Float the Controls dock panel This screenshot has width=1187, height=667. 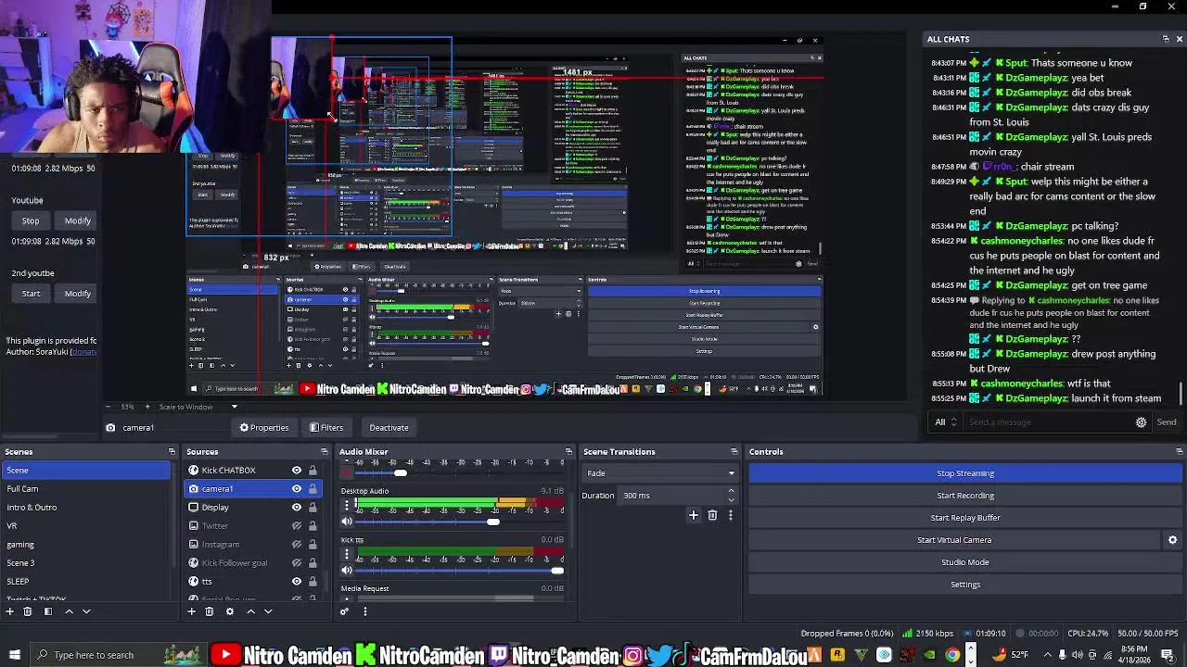coord(1179,452)
